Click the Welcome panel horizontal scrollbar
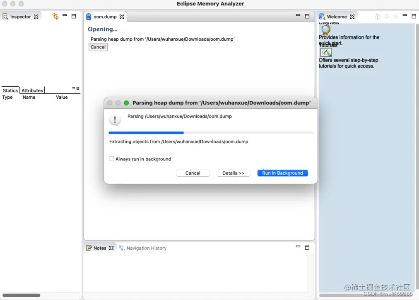419x300 pixels. tap(366, 295)
